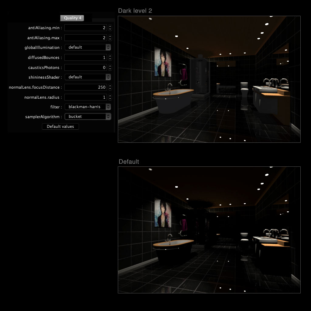Click the Default render image
The width and height of the screenshot is (311, 311).
[209, 230]
